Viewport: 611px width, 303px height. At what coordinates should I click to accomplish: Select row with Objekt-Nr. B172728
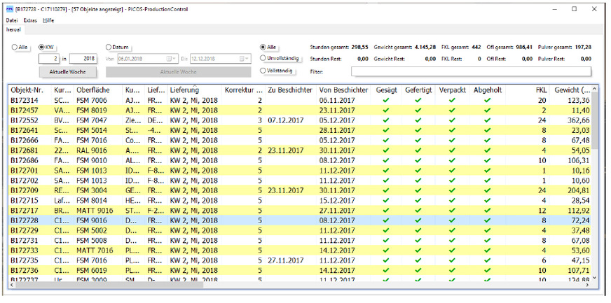click(299, 220)
